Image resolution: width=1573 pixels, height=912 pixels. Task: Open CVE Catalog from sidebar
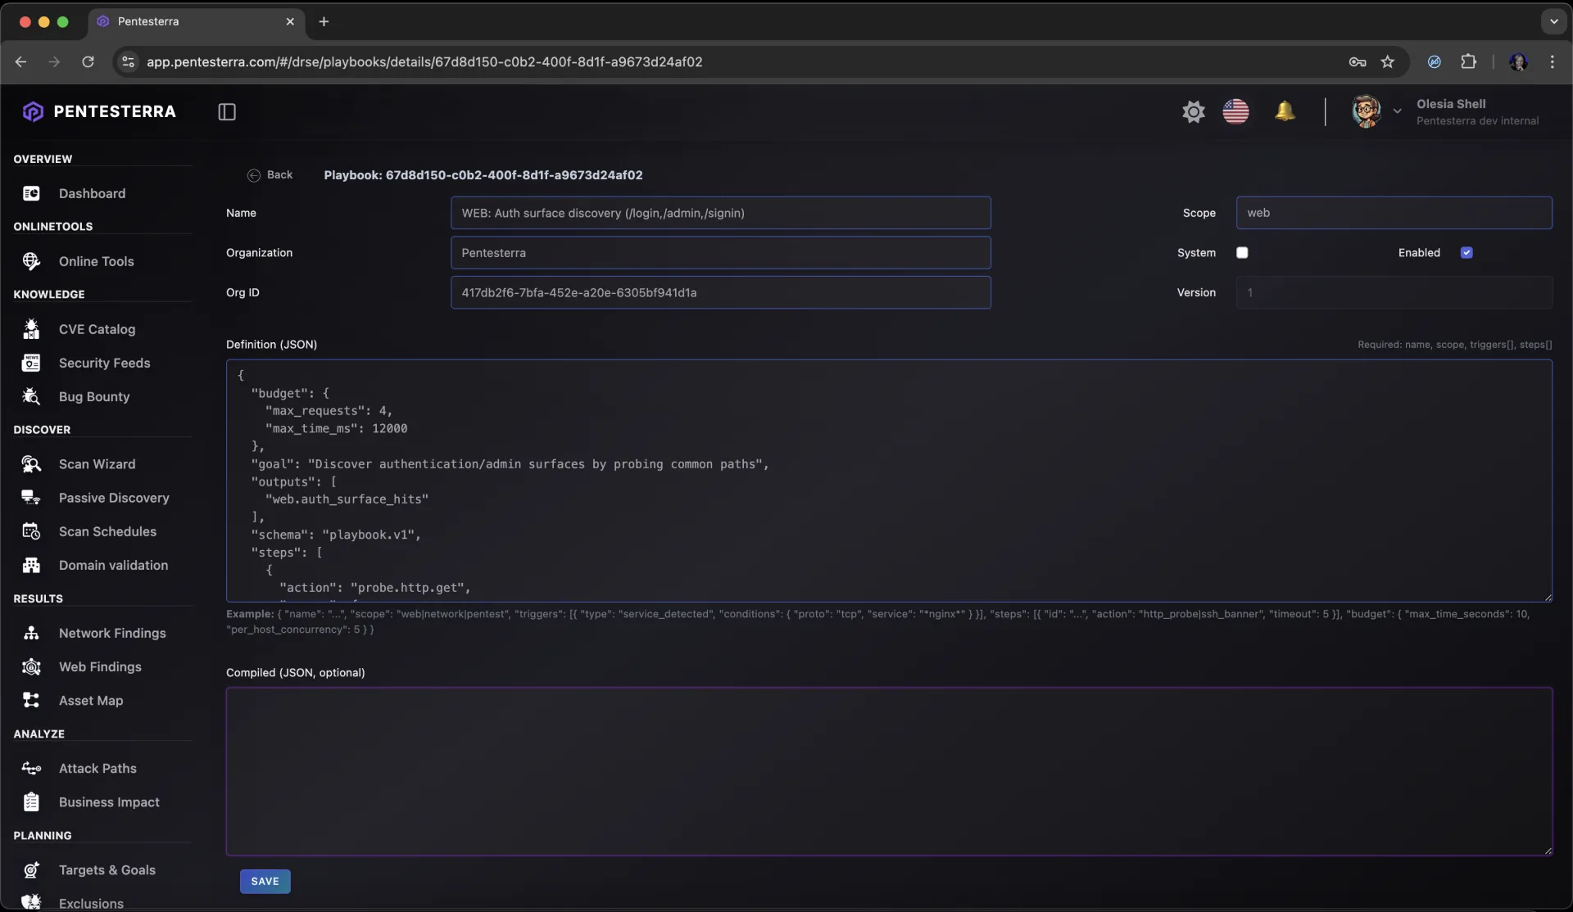click(97, 329)
